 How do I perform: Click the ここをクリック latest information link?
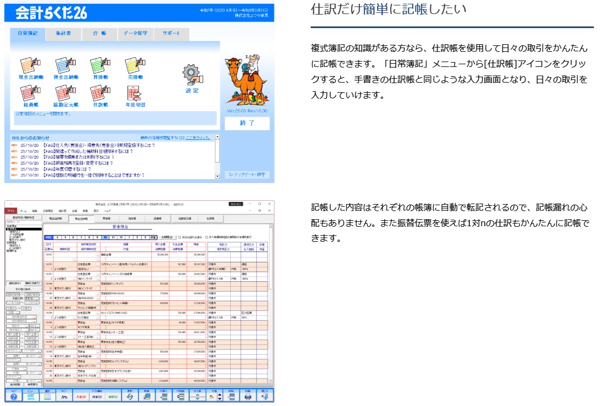[198, 138]
